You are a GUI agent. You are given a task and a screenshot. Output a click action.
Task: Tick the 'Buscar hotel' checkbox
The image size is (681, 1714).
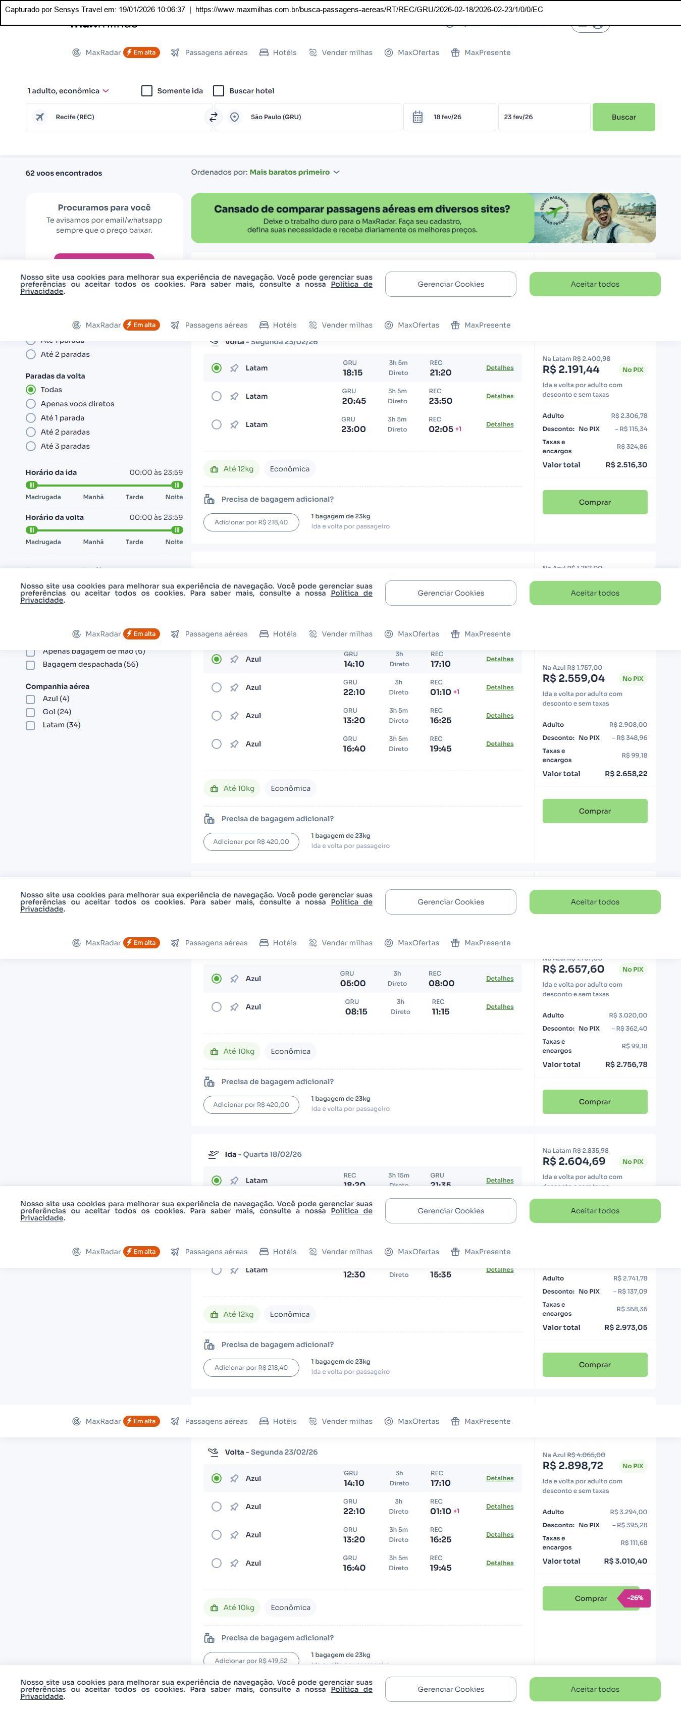point(219,91)
